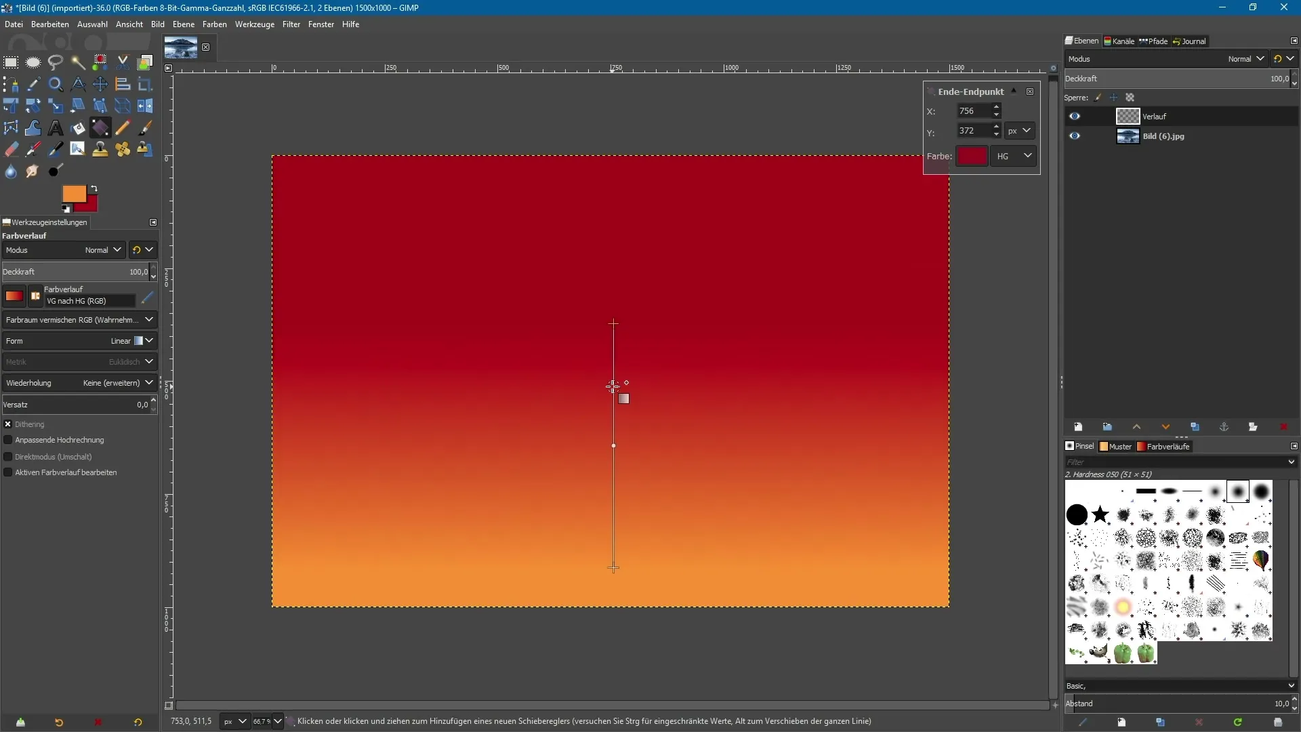Viewport: 1301px width, 732px height.
Task: Select the Flip tool
Action: coord(145,106)
